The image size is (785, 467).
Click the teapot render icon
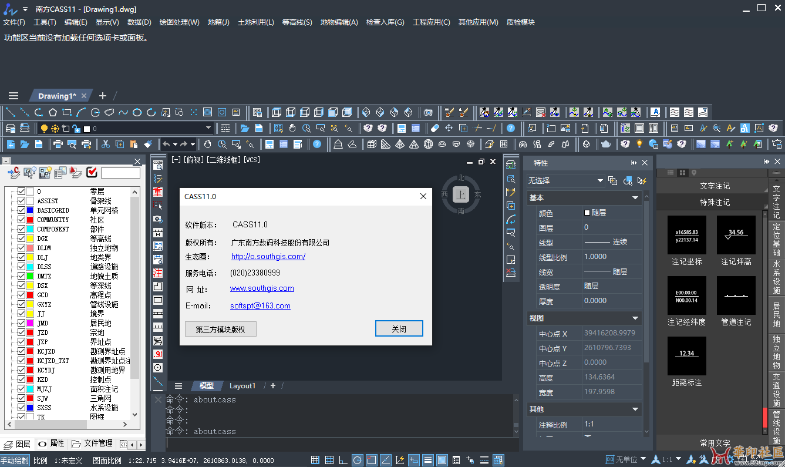(606, 144)
